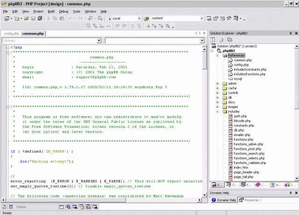Save the file with the floppy disk icon

(x=33, y=19)
